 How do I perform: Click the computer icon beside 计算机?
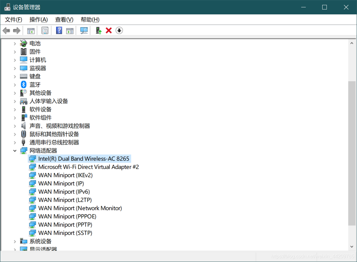[x=23, y=60]
